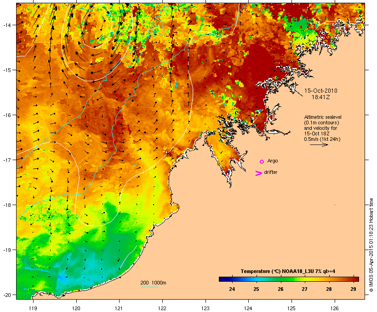The image size is (377, 312).
Task: Click colorbar tick label 25
Action: click(x=256, y=289)
